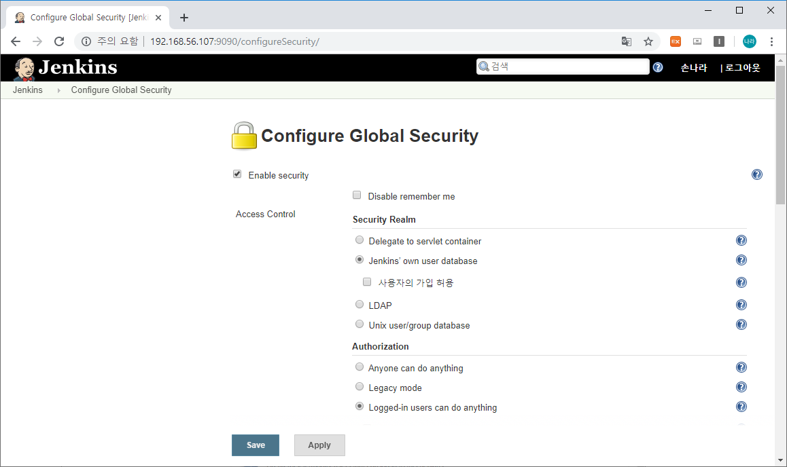Image resolution: width=787 pixels, height=467 pixels.
Task: Open Chrome three-dot menu
Action: [771, 41]
